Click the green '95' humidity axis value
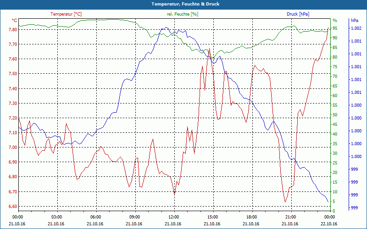The height and width of the screenshot is (229, 367). point(335,28)
